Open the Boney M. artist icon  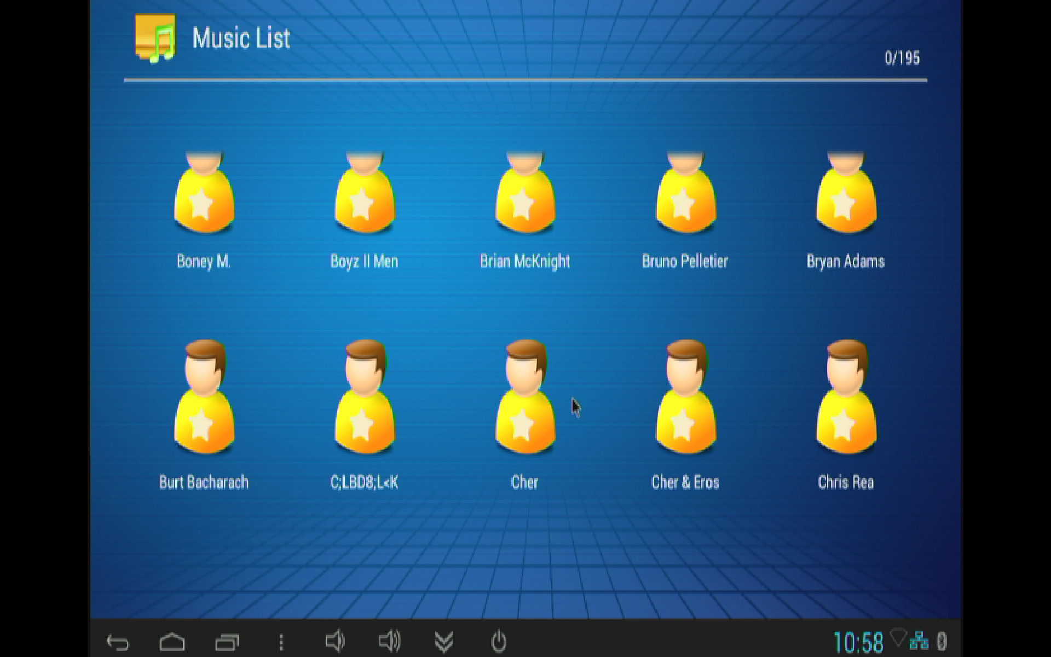click(204, 194)
